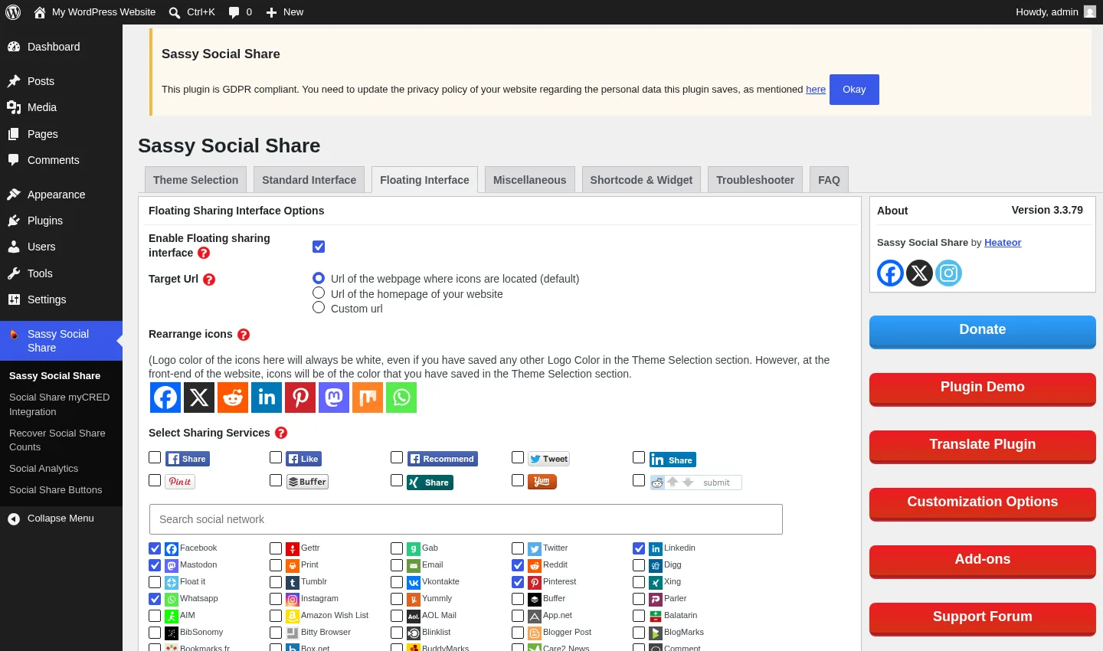Enable Yum button checkbox
Screen dimensions: 1103x651
coord(518,480)
